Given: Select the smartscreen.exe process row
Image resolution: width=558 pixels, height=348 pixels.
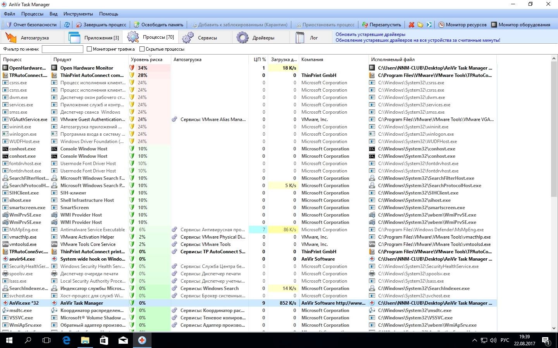Looking at the screenshot, I should coord(248,207).
